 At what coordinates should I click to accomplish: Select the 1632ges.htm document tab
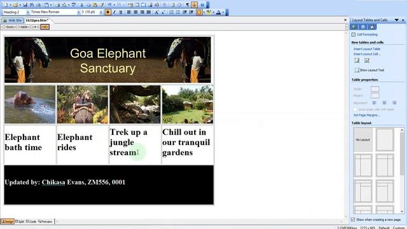[x=37, y=20]
